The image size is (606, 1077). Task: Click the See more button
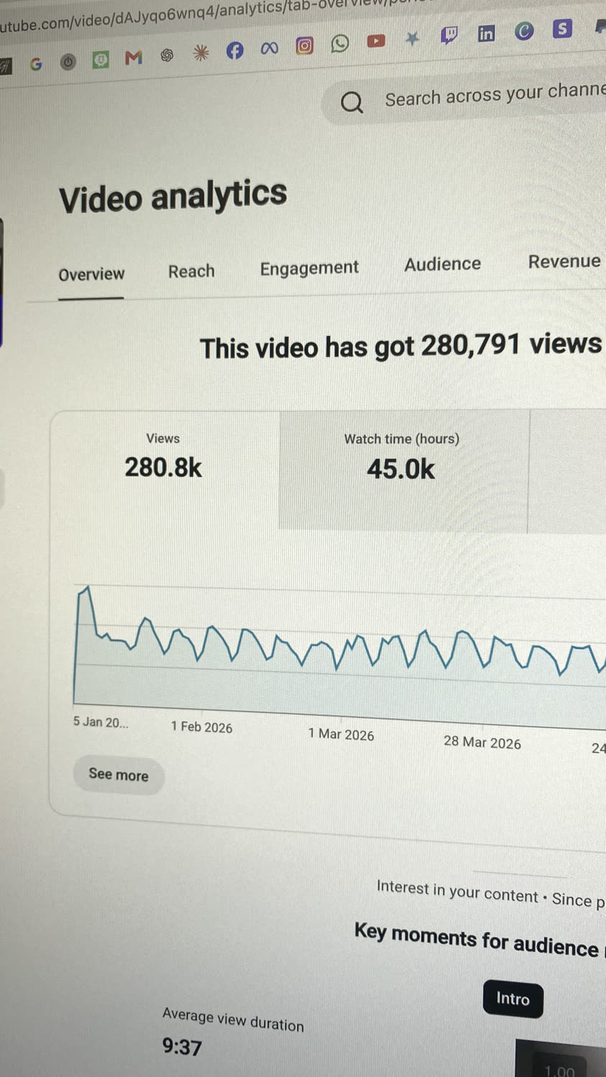click(x=118, y=775)
